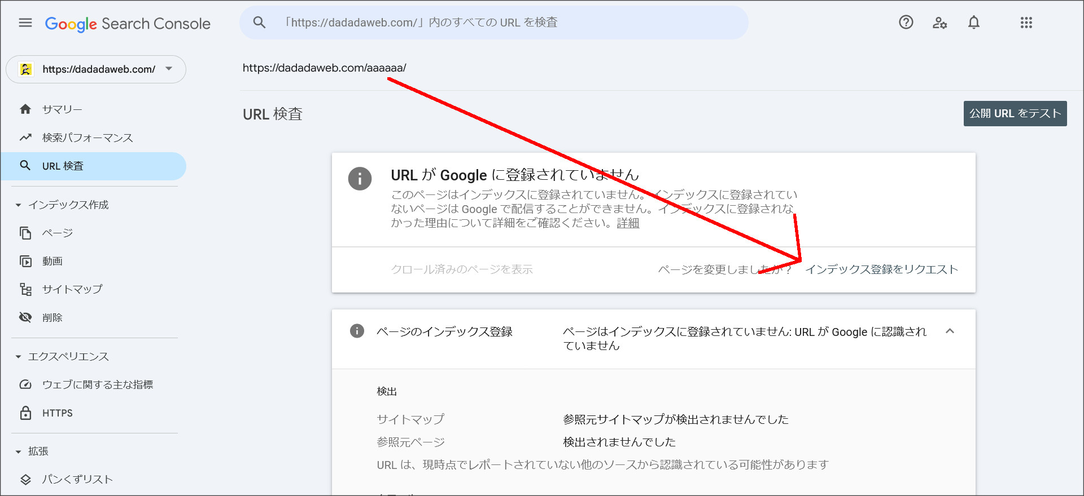Viewport: 1084px width, 496px height.
Task: Collapse the エクスペリエンス section
Action: click(x=18, y=357)
